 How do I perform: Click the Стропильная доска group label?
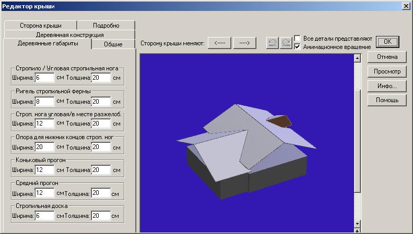(42, 206)
